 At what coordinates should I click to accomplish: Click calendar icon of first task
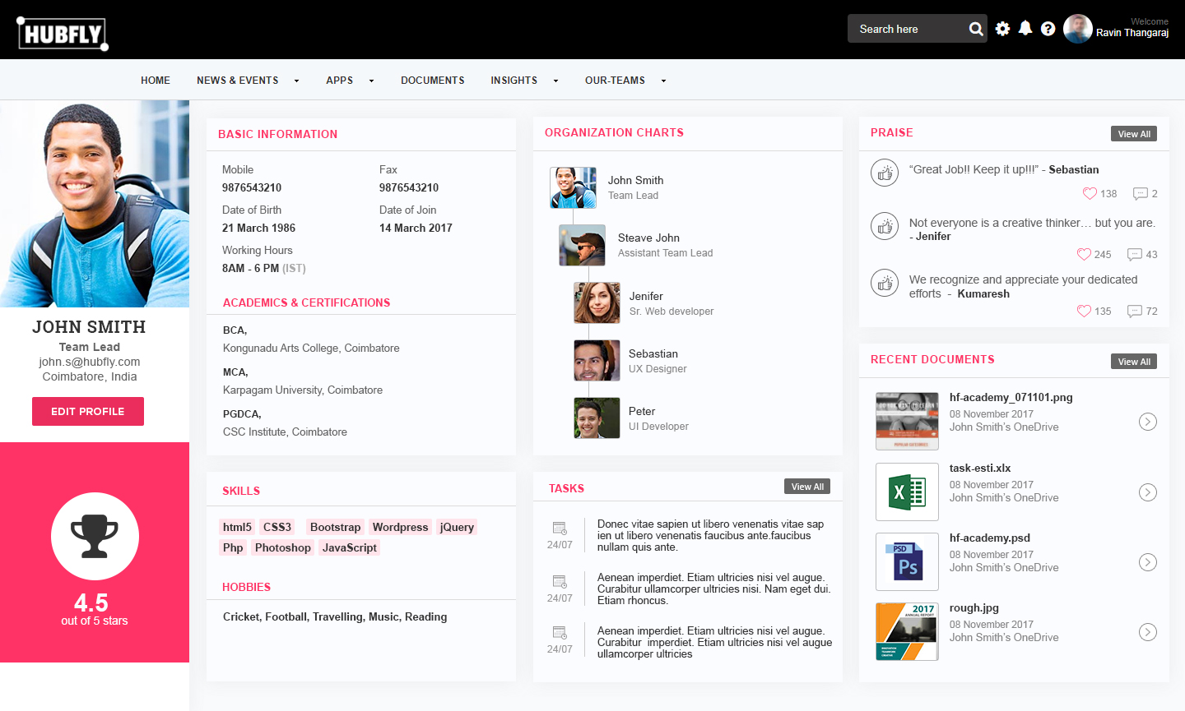click(x=560, y=528)
